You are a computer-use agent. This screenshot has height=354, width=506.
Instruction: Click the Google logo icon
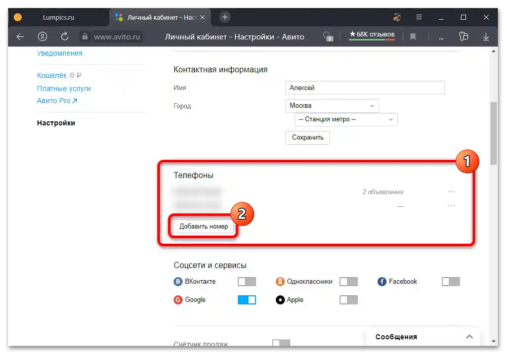(x=178, y=300)
